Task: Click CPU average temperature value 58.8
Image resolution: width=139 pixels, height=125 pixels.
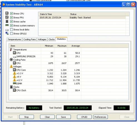Action: (78, 53)
